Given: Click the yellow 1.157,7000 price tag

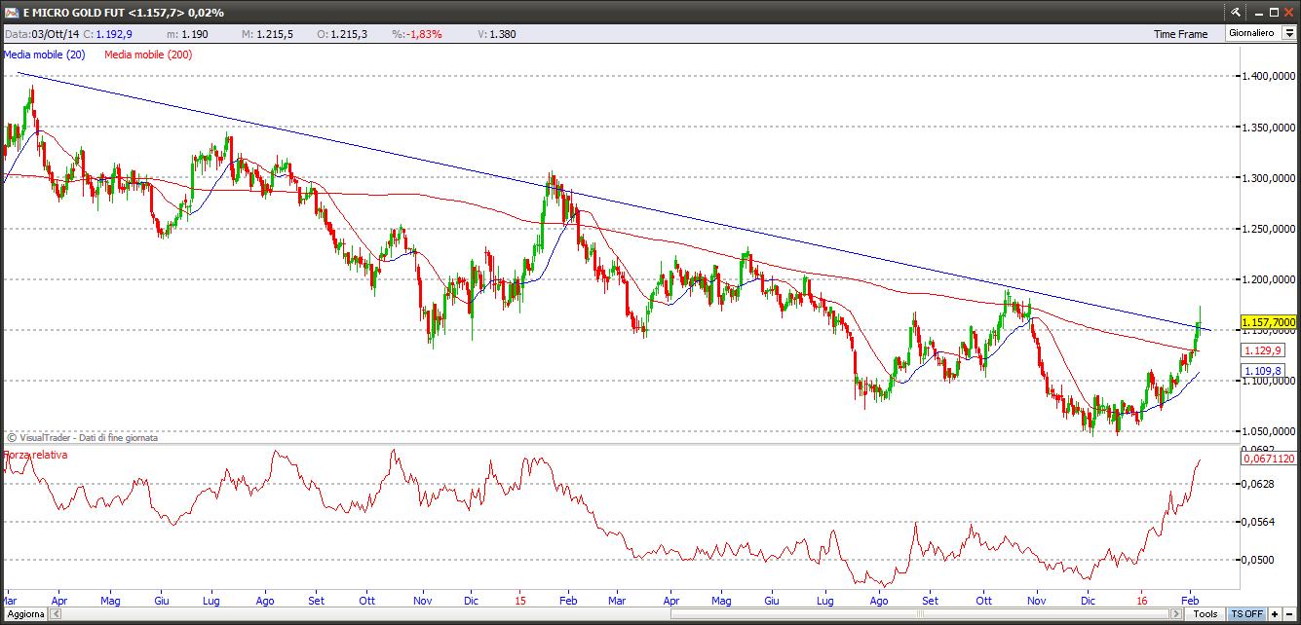Looking at the screenshot, I should pyautogui.click(x=1269, y=322).
